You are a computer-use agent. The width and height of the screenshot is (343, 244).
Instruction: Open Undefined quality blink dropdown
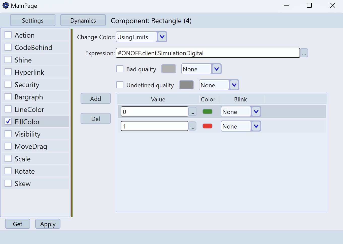234,85
